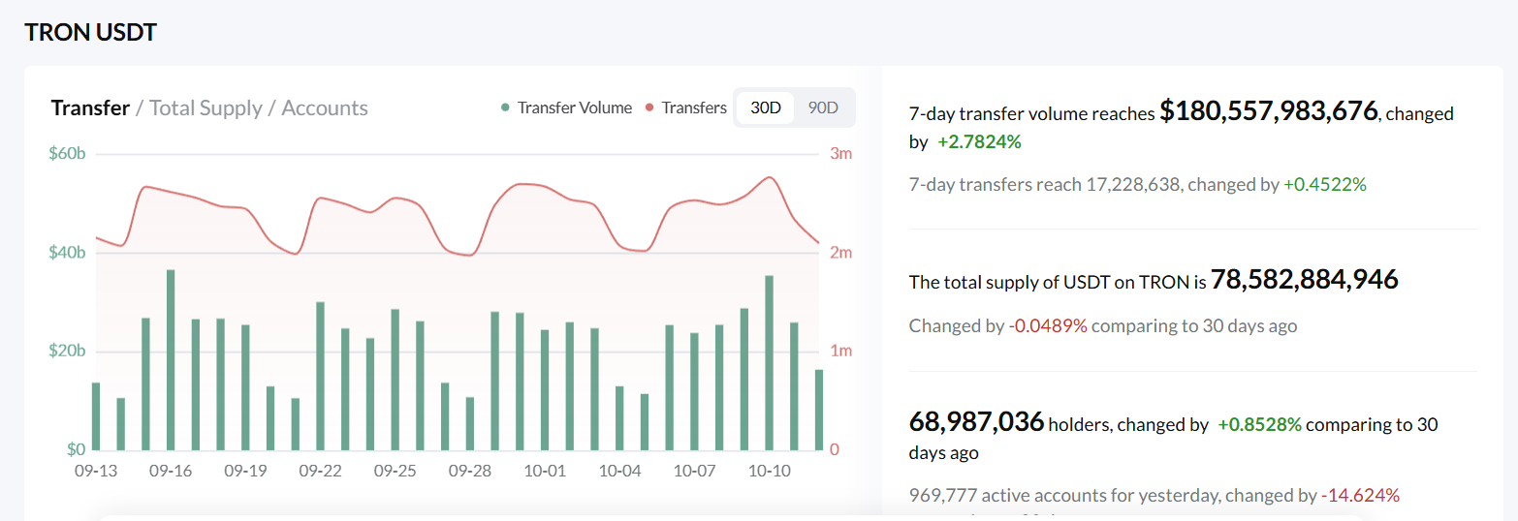The height and width of the screenshot is (521, 1518).
Task: Click the 7-day transfer volume dollar amount
Action: tap(1268, 111)
